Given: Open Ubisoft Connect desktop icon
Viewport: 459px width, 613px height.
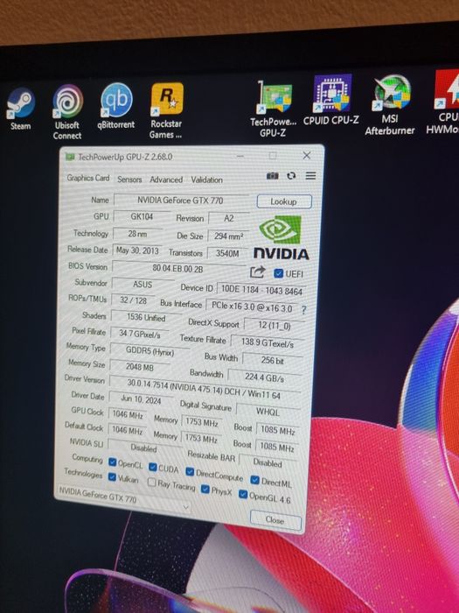Looking at the screenshot, I should click(x=67, y=112).
